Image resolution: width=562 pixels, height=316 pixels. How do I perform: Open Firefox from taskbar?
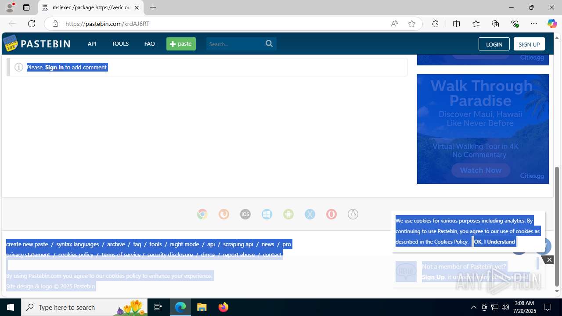pos(223,307)
